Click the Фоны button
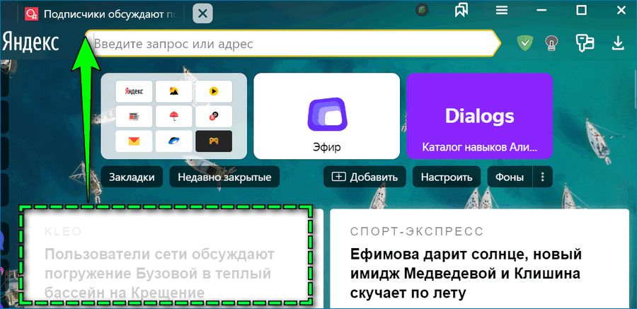The width and height of the screenshot is (637, 309). pyautogui.click(x=510, y=177)
